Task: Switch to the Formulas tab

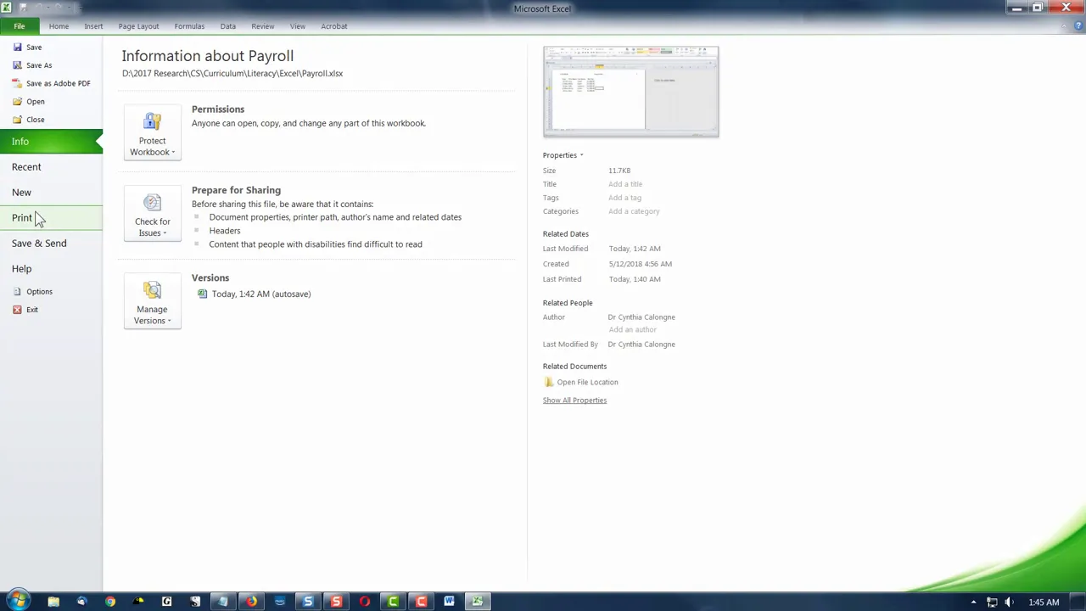Action: tap(189, 26)
